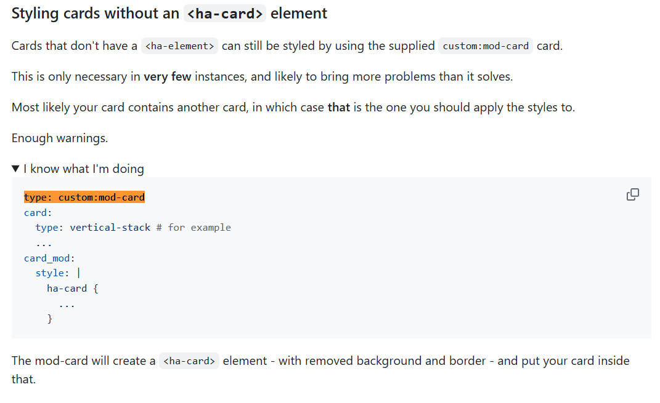Click the "# for example" comment

tap(194, 228)
